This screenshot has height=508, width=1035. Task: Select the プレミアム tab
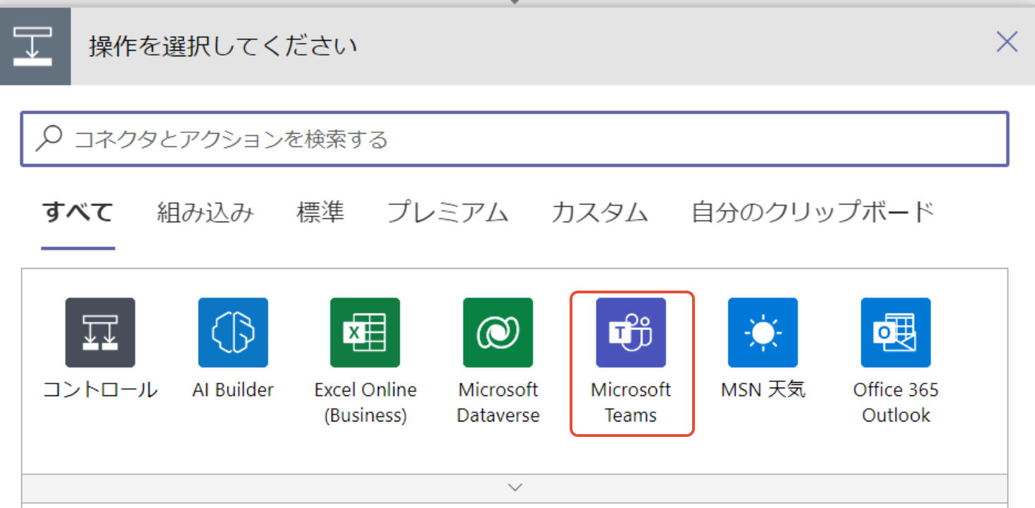[x=448, y=212]
